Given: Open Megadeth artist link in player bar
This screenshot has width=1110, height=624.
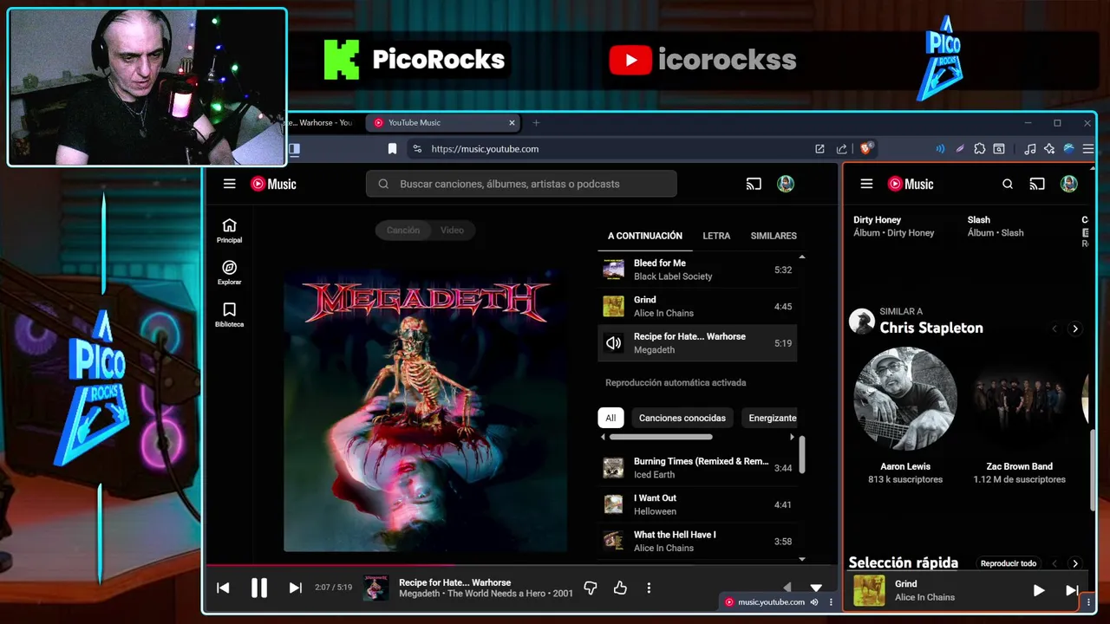Looking at the screenshot, I should click(419, 594).
